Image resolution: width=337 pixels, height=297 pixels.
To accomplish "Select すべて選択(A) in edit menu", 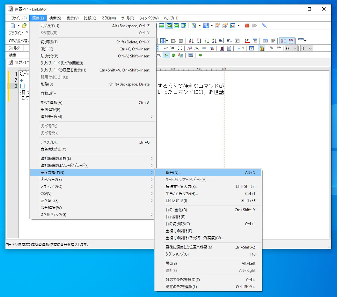I will tap(93, 103).
